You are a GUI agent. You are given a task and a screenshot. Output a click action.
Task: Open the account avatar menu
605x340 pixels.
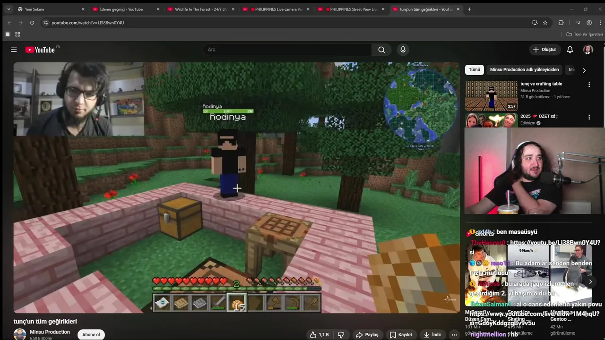pyautogui.click(x=588, y=50)
